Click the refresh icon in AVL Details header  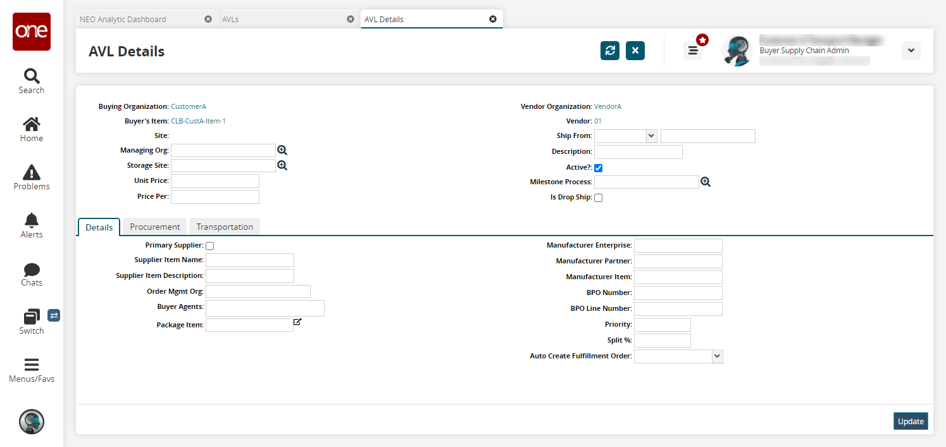(x=609, y=51)
